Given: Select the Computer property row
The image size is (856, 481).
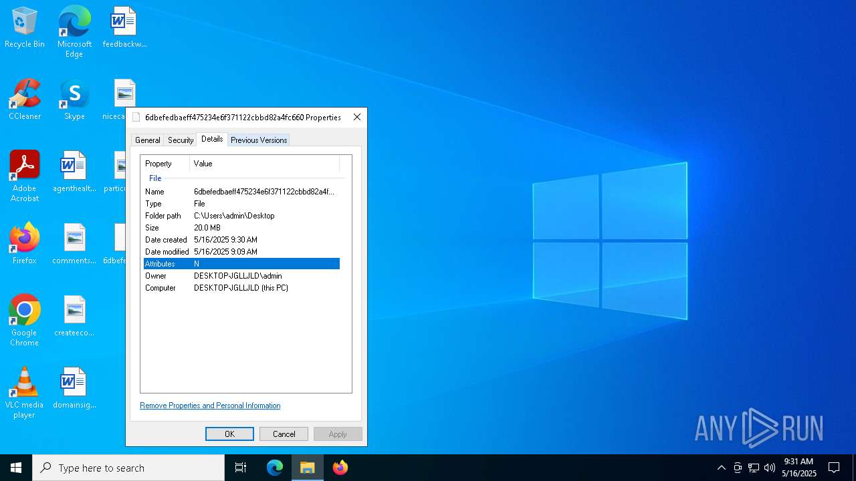Looking at the screenshot, I should coord(241,288).
